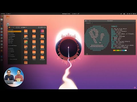The width and height of the screenshot is (137, 102).
Task: Click the white color block in terminal
Action: pos(126,50)
